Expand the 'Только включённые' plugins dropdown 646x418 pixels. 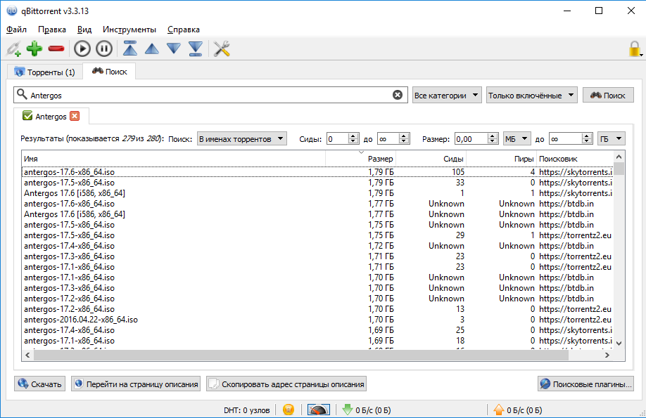[x=531, y=95]
